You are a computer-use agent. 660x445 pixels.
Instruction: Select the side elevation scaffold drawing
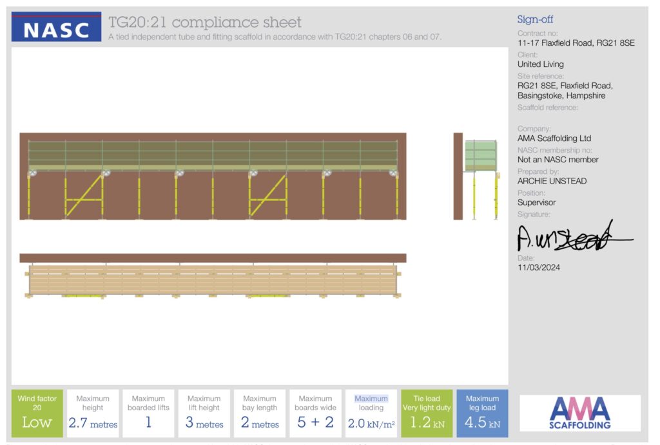click(476, 176)
